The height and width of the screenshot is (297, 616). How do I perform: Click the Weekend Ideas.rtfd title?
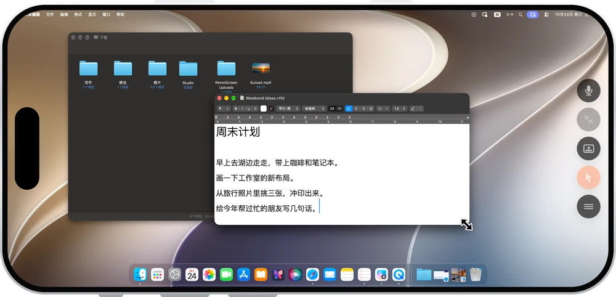point(265,98)
